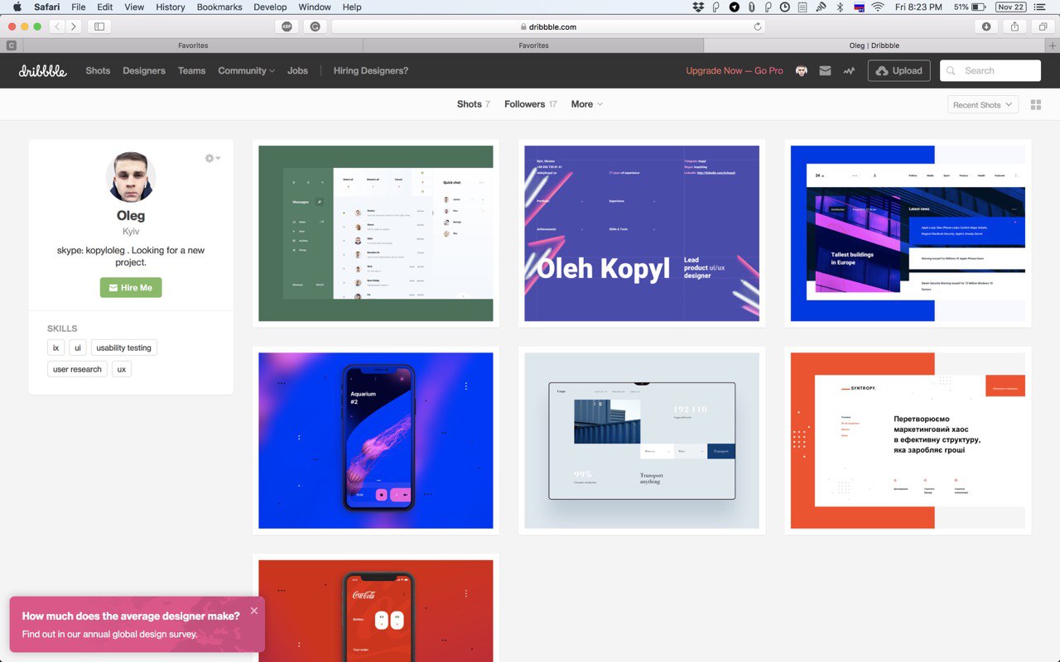Open the Shots navigation link

tap(98, 70)
